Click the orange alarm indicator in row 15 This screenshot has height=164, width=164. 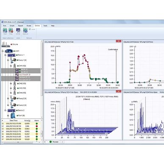37,134
